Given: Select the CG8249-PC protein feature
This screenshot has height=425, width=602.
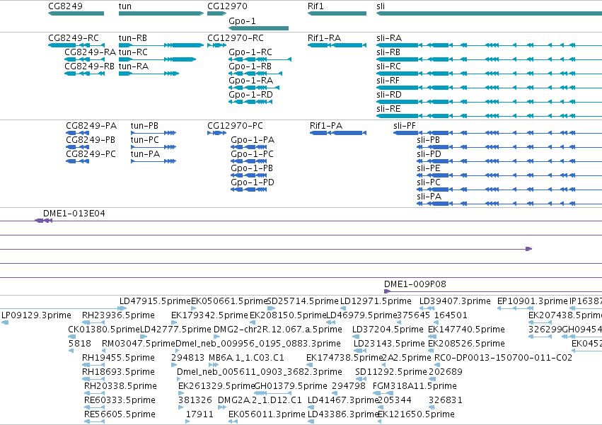Looking at the screenshot, I should (x=78, y=161).
